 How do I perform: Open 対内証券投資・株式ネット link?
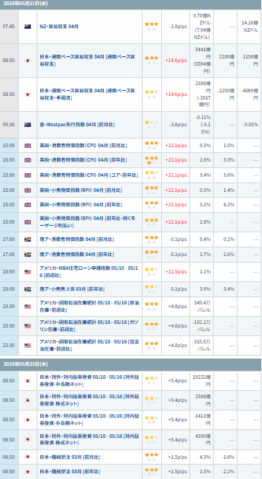[x=89, y=439]
